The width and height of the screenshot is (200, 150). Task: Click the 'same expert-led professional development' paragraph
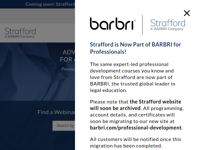tap(132, 77)
